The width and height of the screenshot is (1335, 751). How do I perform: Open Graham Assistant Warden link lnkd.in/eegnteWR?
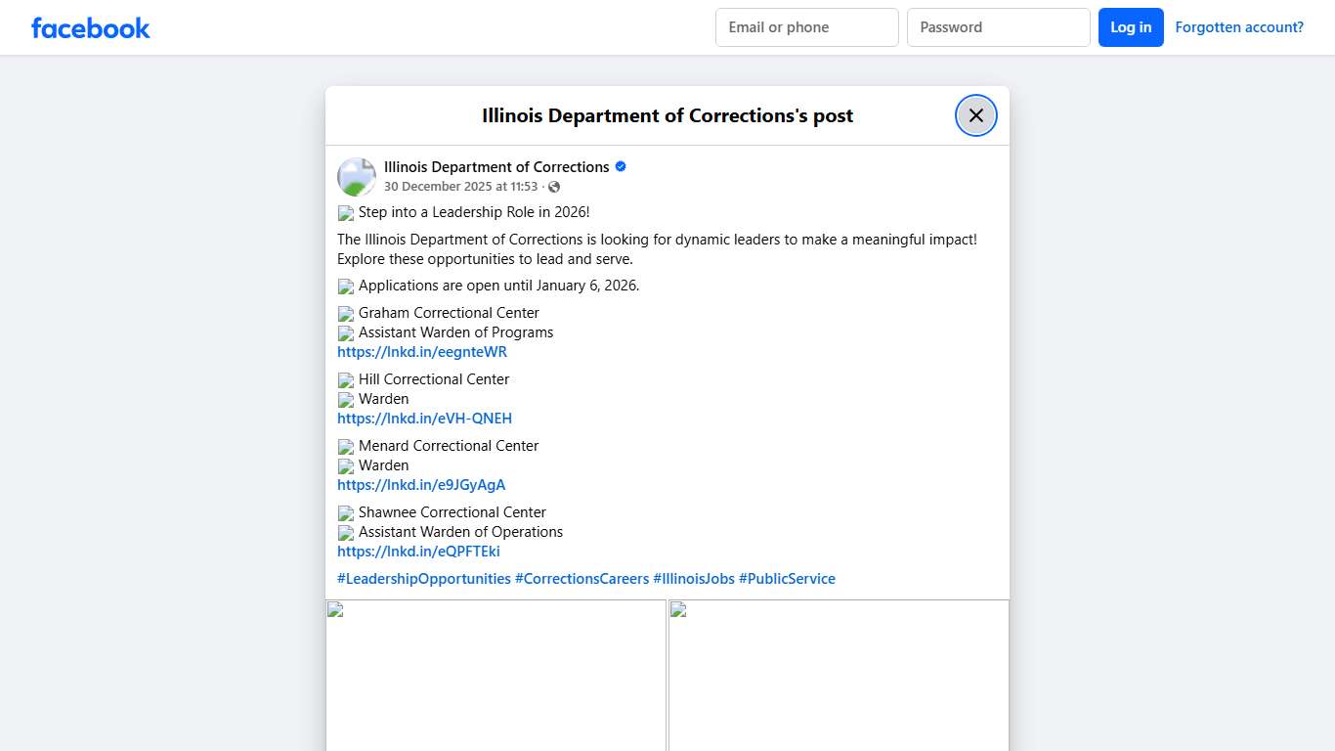pyautogui.click(x=422, y=352)
